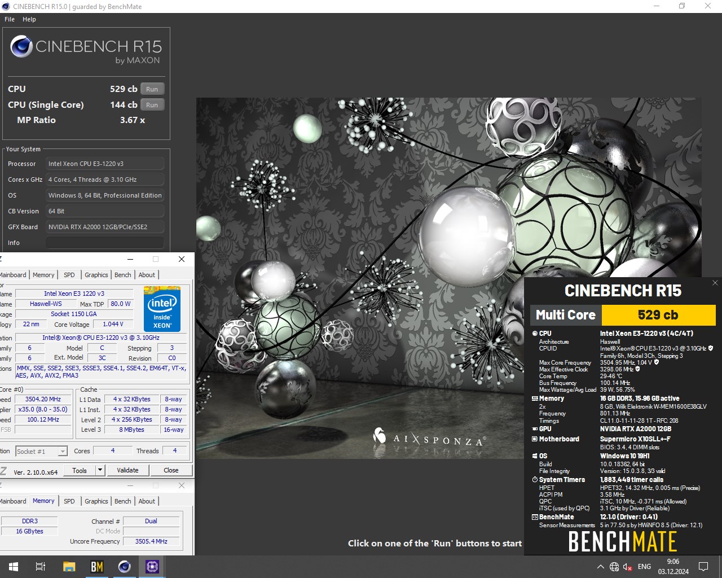Viewport: 722px width, 578px height.
Task: Click the CPU chip icon in BenchMate panel
Action: (535, 334)
